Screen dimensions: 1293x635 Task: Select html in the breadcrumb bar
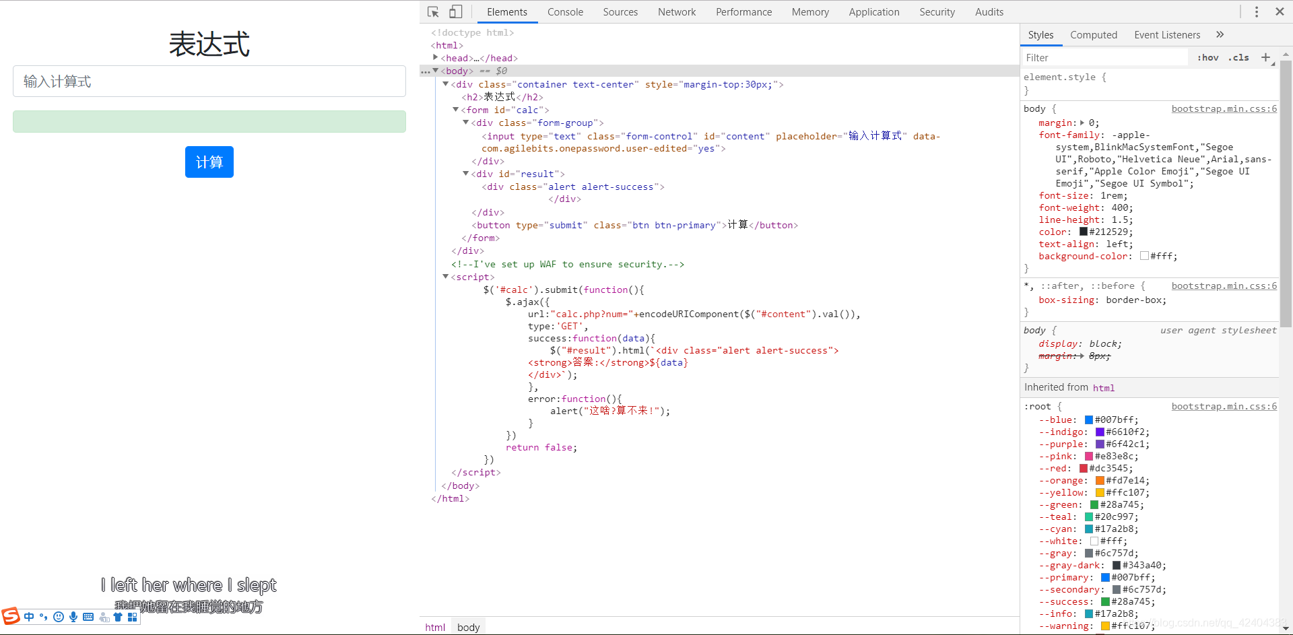(435, 627)
